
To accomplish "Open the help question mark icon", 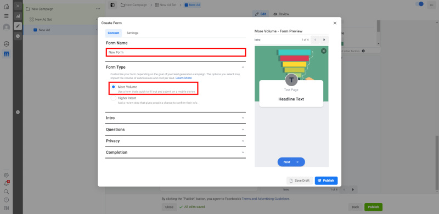I will (x=6, y=200).
